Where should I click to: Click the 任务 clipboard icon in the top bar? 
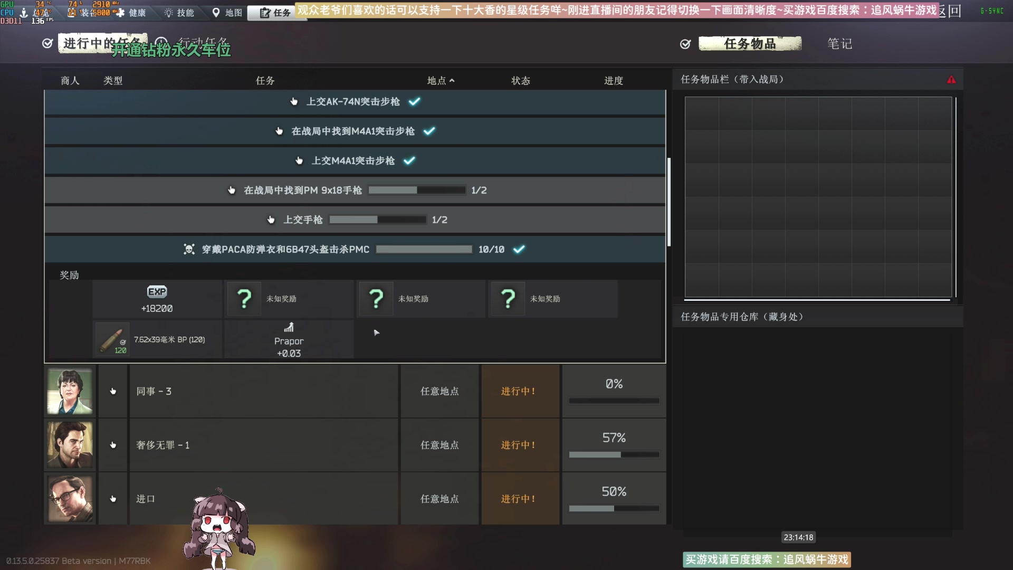264,13
